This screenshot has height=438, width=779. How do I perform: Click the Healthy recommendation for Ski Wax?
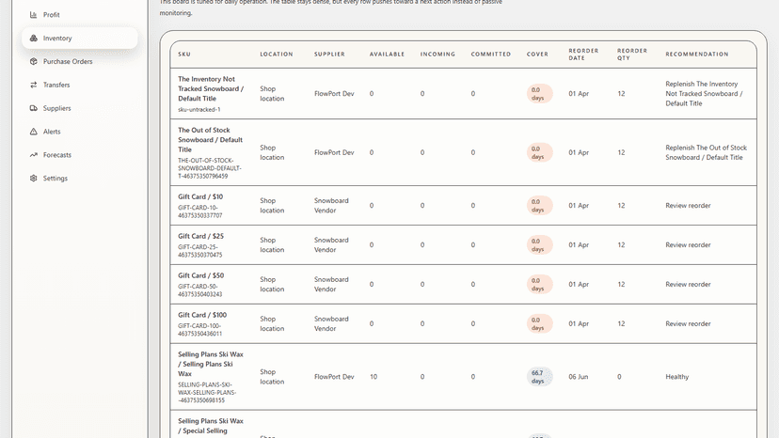(677, 377)
